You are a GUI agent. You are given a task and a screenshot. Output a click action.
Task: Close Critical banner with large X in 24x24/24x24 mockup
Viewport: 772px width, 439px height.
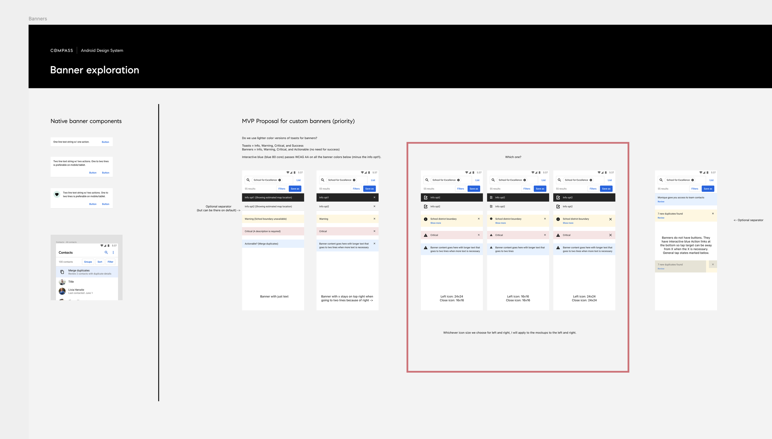point(610,235)
